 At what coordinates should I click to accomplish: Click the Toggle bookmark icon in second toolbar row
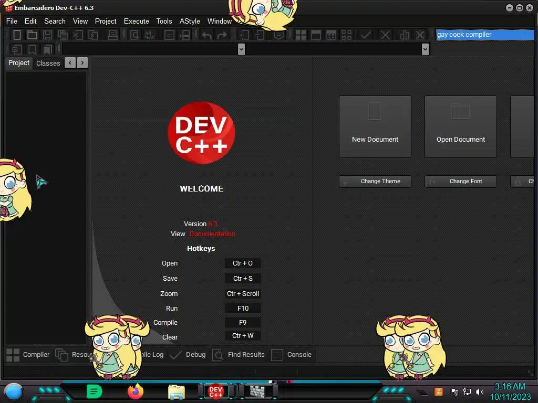click(32, 49)
